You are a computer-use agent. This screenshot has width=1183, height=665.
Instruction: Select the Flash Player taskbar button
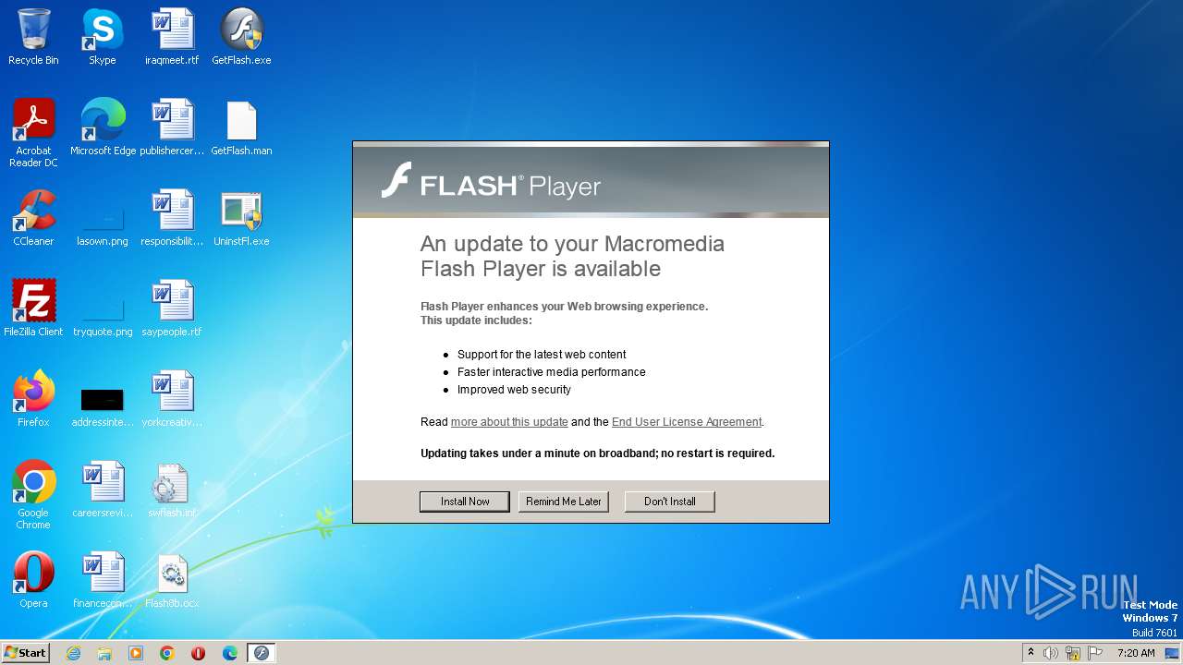click(262, 653)
